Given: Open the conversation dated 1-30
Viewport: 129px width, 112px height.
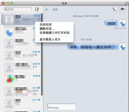Looking at the screenshot, I should click(21, 91).
